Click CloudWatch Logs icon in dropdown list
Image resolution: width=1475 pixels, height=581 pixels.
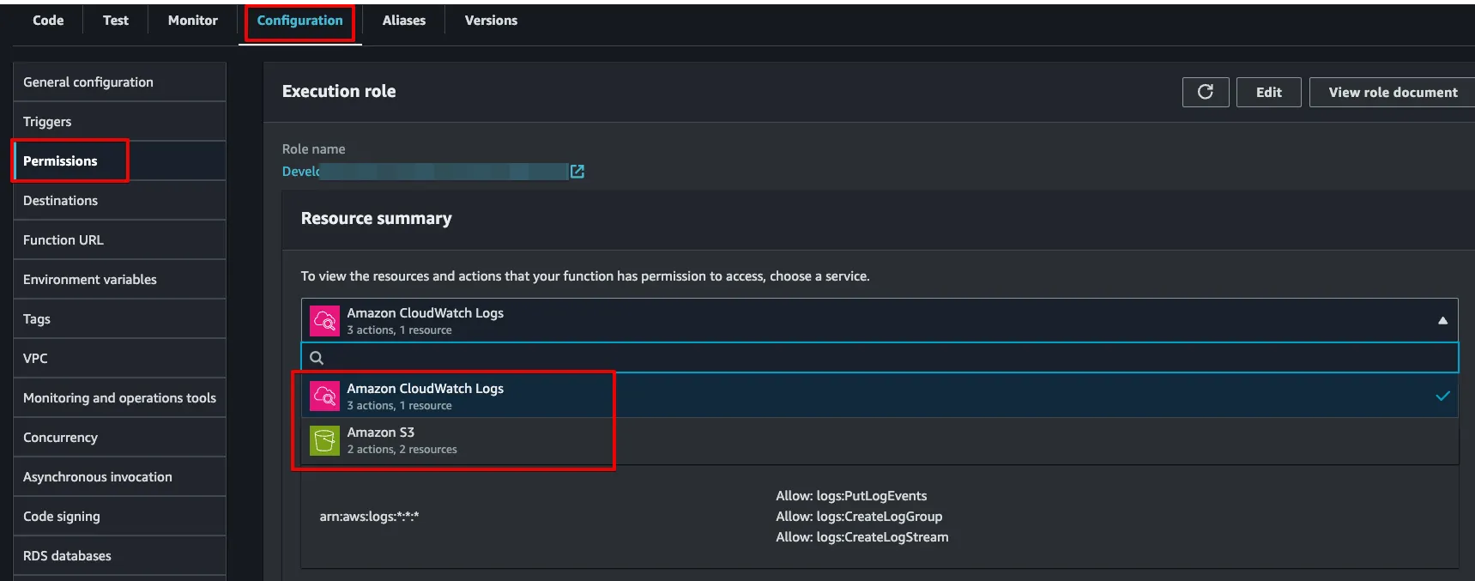tap(324, 396)
